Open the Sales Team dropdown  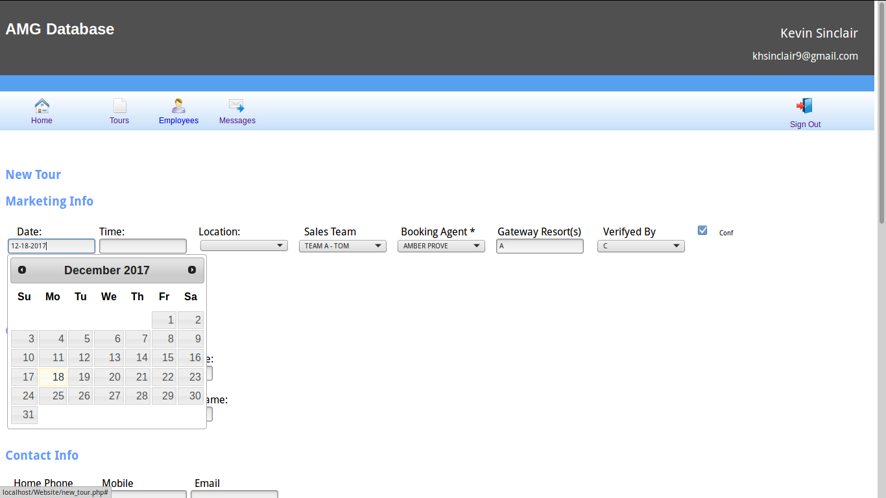(342, 246)
